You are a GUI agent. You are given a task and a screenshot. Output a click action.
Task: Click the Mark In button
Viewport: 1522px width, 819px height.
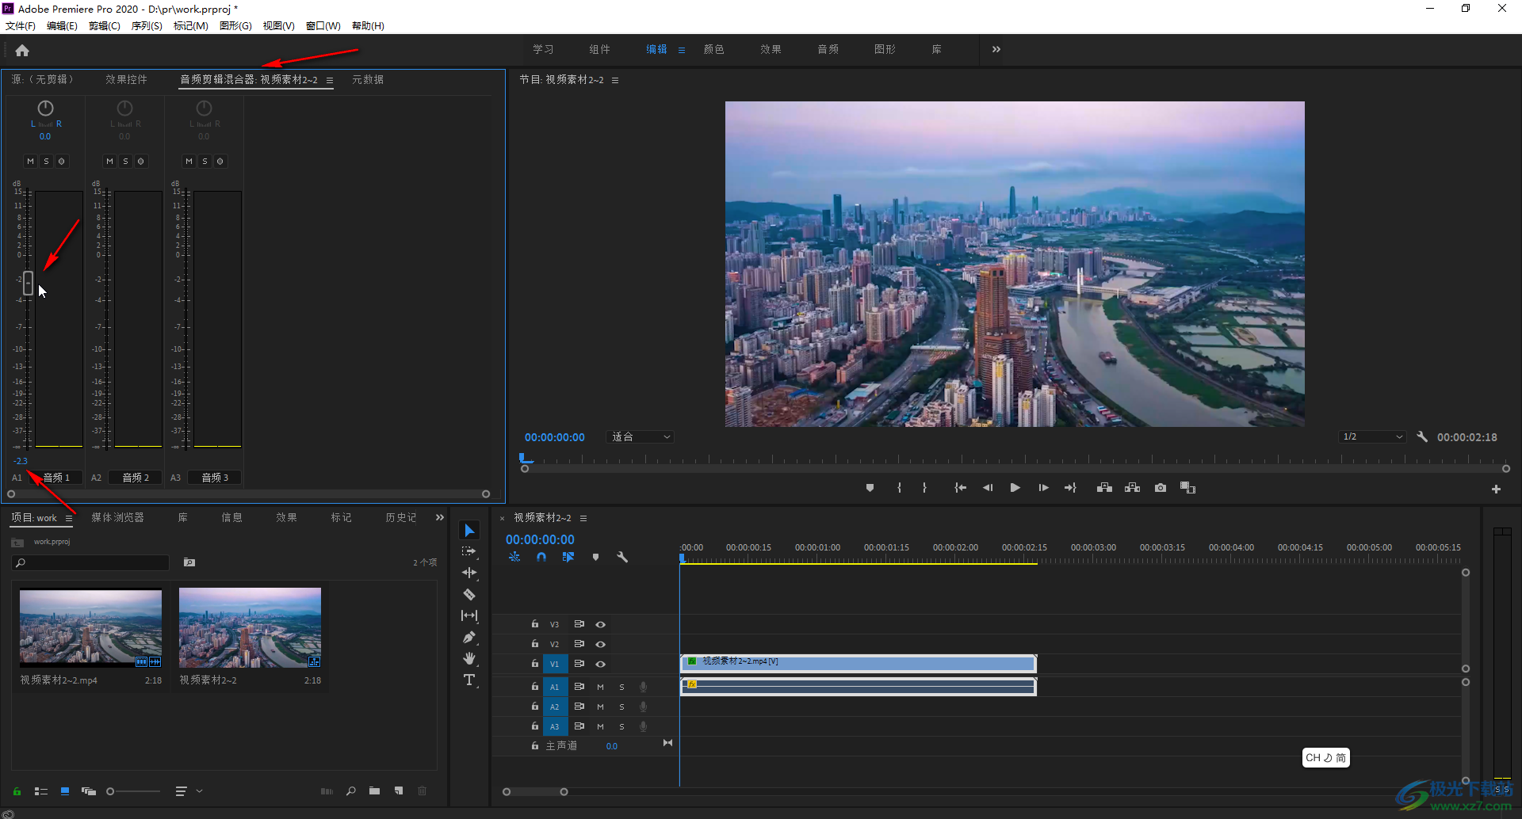[899, 488]
